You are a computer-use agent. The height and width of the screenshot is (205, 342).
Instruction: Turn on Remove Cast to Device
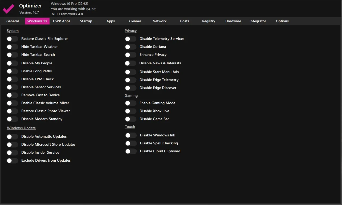pyautogui.click(x=12, y=95)
